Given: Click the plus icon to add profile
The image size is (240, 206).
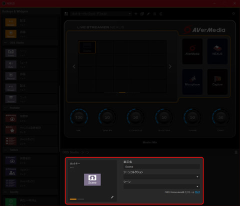Looking at the screenshot, I should point(136,14).
